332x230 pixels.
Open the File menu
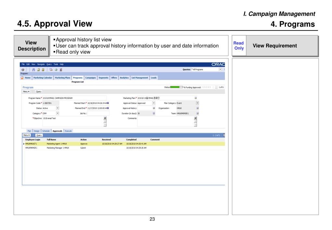23,64
